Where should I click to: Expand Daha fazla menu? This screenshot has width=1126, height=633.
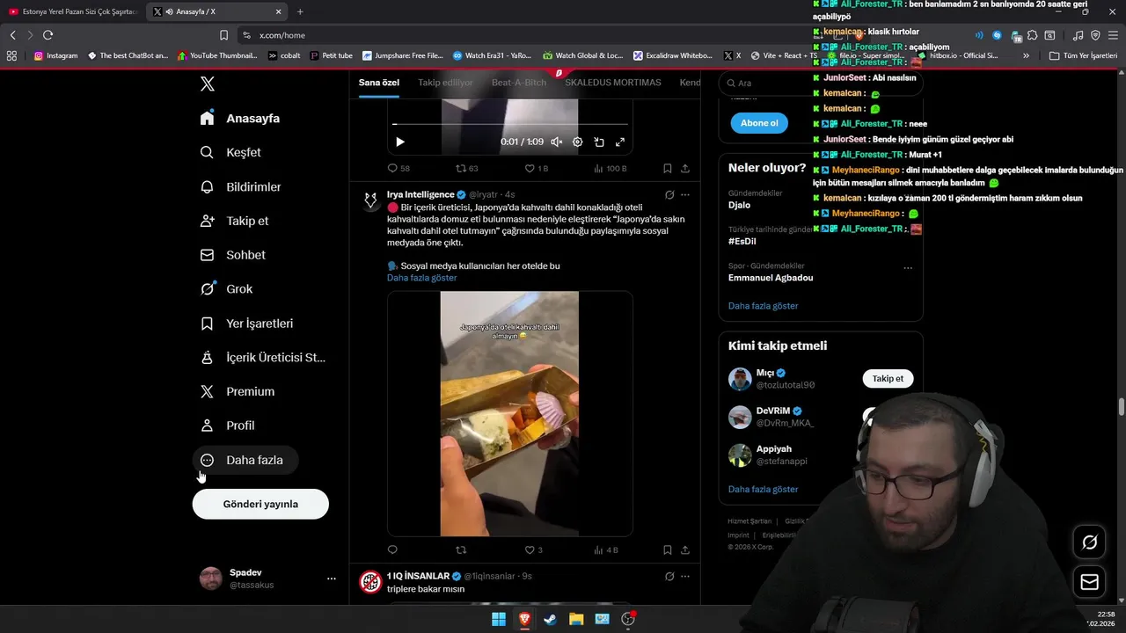[x=245, y=460]
